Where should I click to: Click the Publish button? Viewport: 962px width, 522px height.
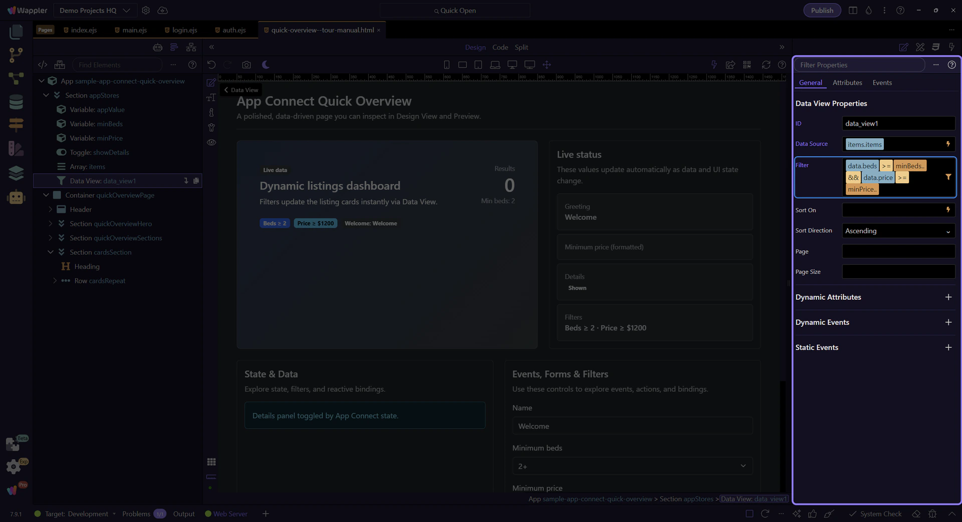[x=822, y=11]
